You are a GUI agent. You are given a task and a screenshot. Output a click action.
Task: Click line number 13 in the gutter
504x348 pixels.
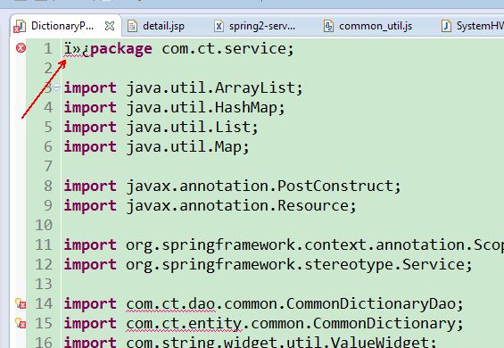(x=44, y=284)
